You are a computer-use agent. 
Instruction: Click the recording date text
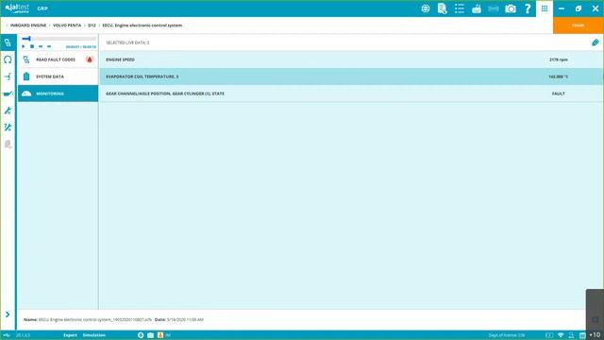click(x=179, y=319)
